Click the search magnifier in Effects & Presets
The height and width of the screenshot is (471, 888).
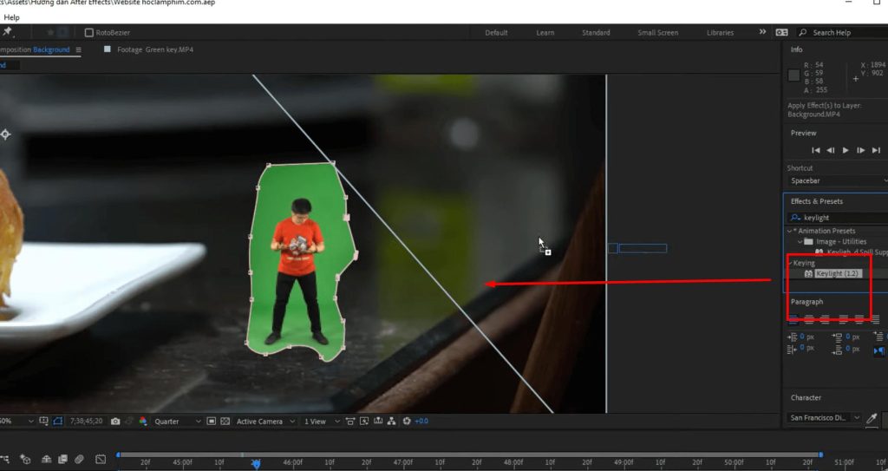(796, 218)
